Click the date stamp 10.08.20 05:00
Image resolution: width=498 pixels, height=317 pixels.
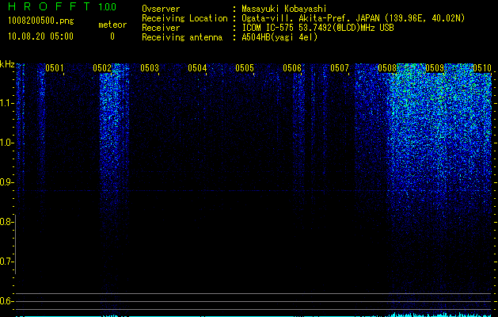(40, 36)
